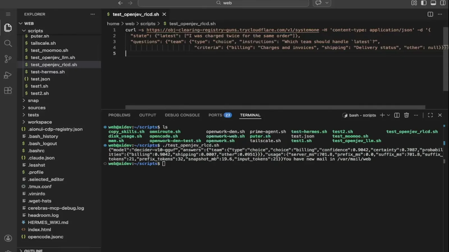Viewport: 449px width, 252px height.
Task: Open Explorer views and more actions
Action: 93,14
